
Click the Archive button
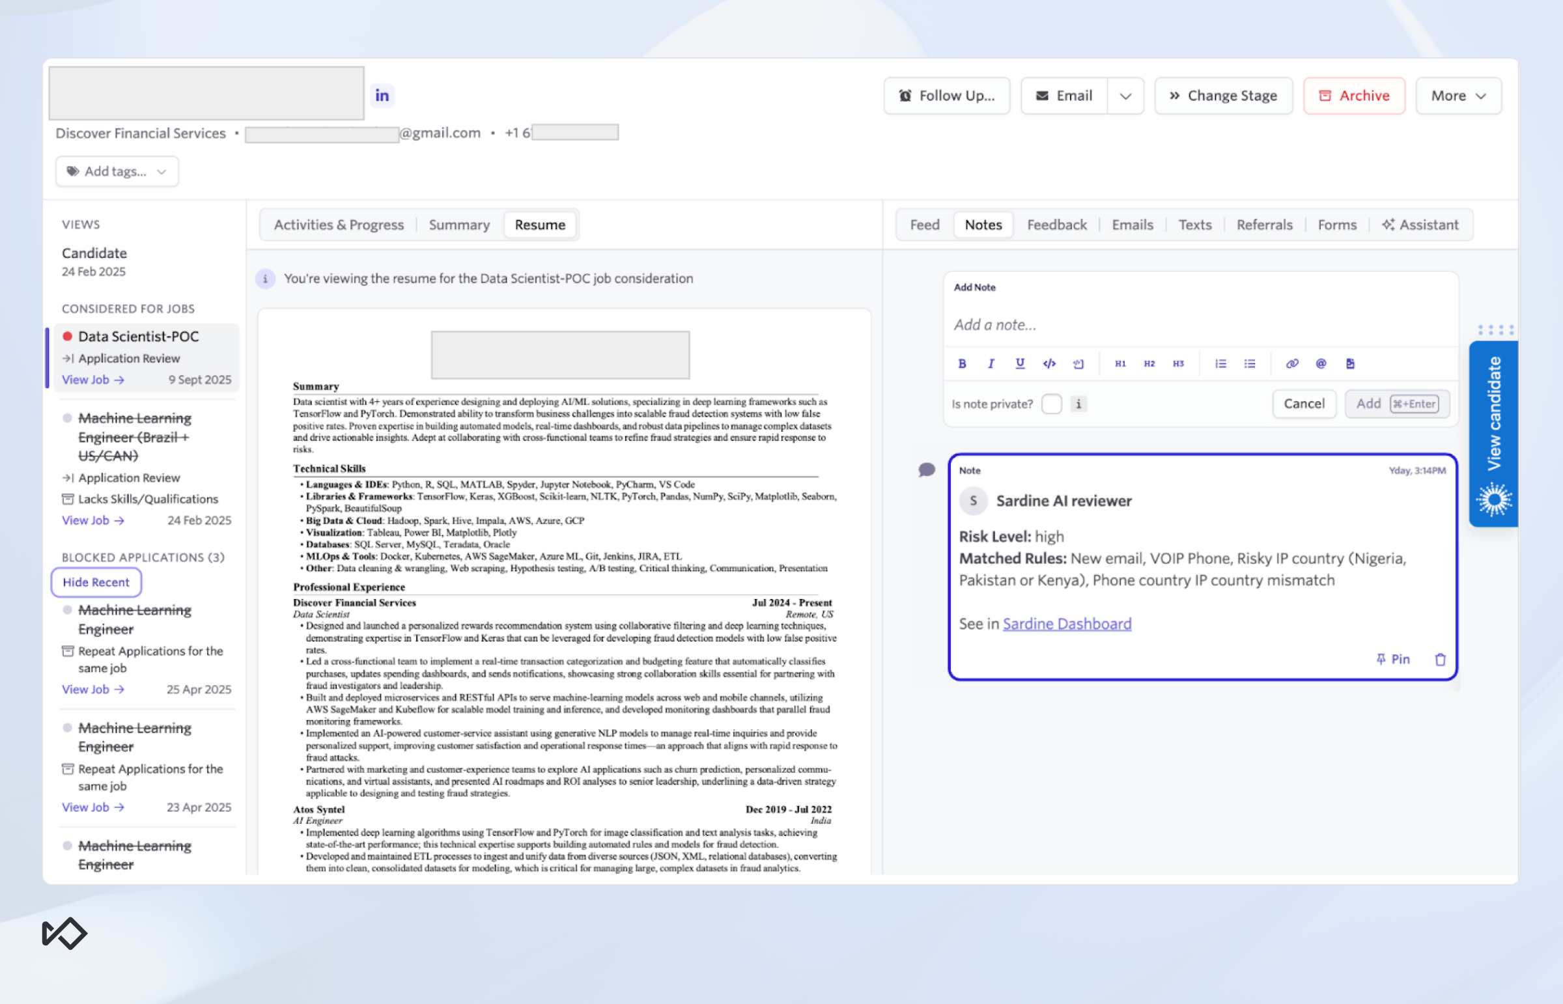click(1354, 96)
